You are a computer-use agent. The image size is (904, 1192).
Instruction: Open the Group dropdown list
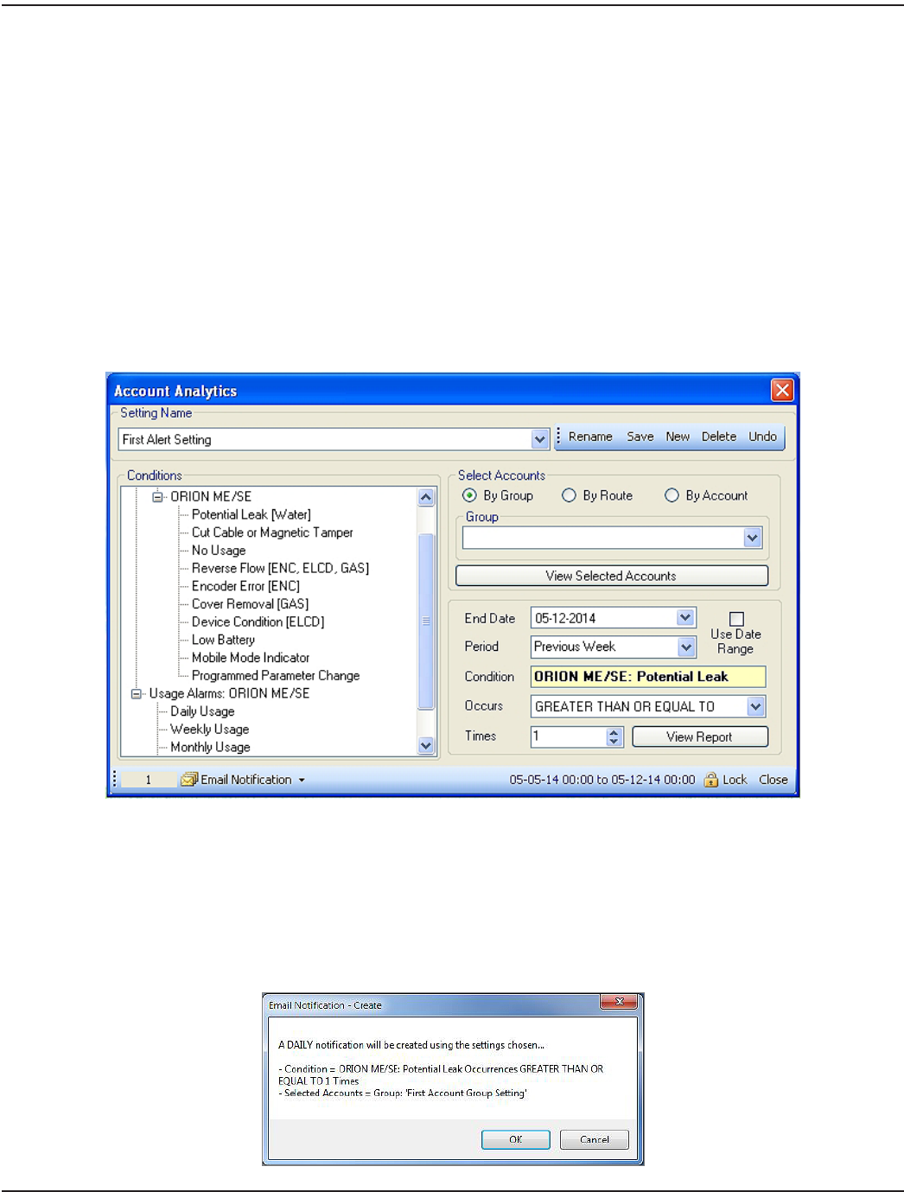pyautogui.click(x=753, y=538)
